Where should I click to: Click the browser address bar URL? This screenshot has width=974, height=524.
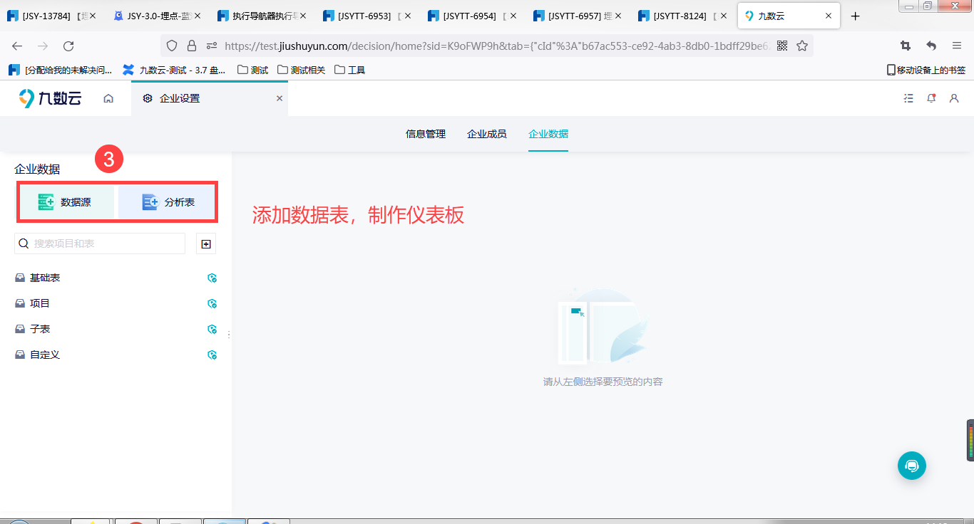[496, 46]
